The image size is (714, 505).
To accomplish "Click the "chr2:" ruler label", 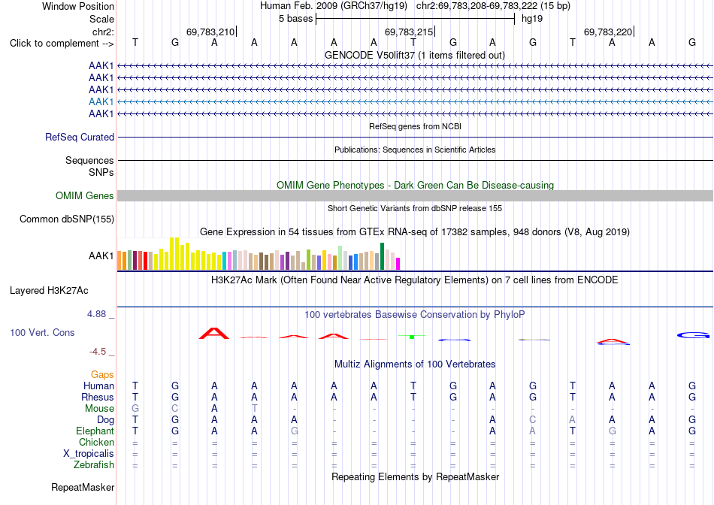I will tap(103, 32).
